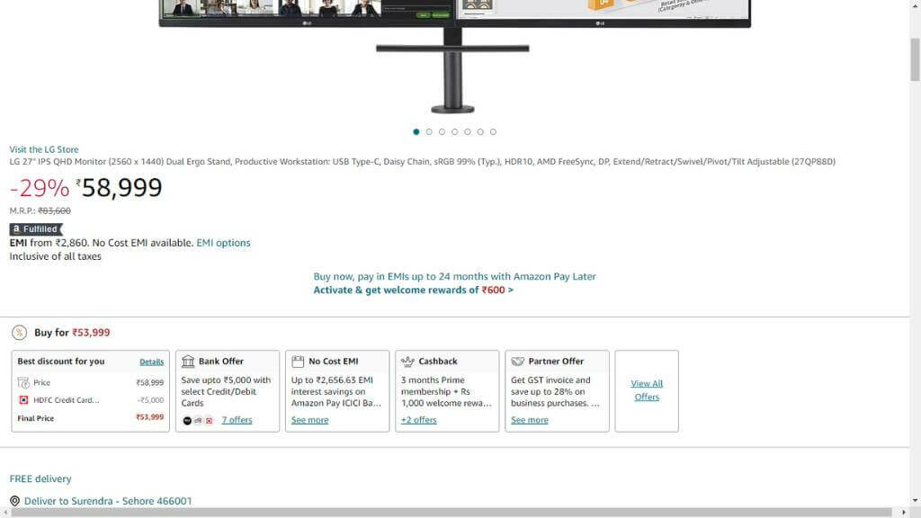Click the Partner Offer handshake icon
Viewport: 921px width, 518px height.
[x=517, y=362]
